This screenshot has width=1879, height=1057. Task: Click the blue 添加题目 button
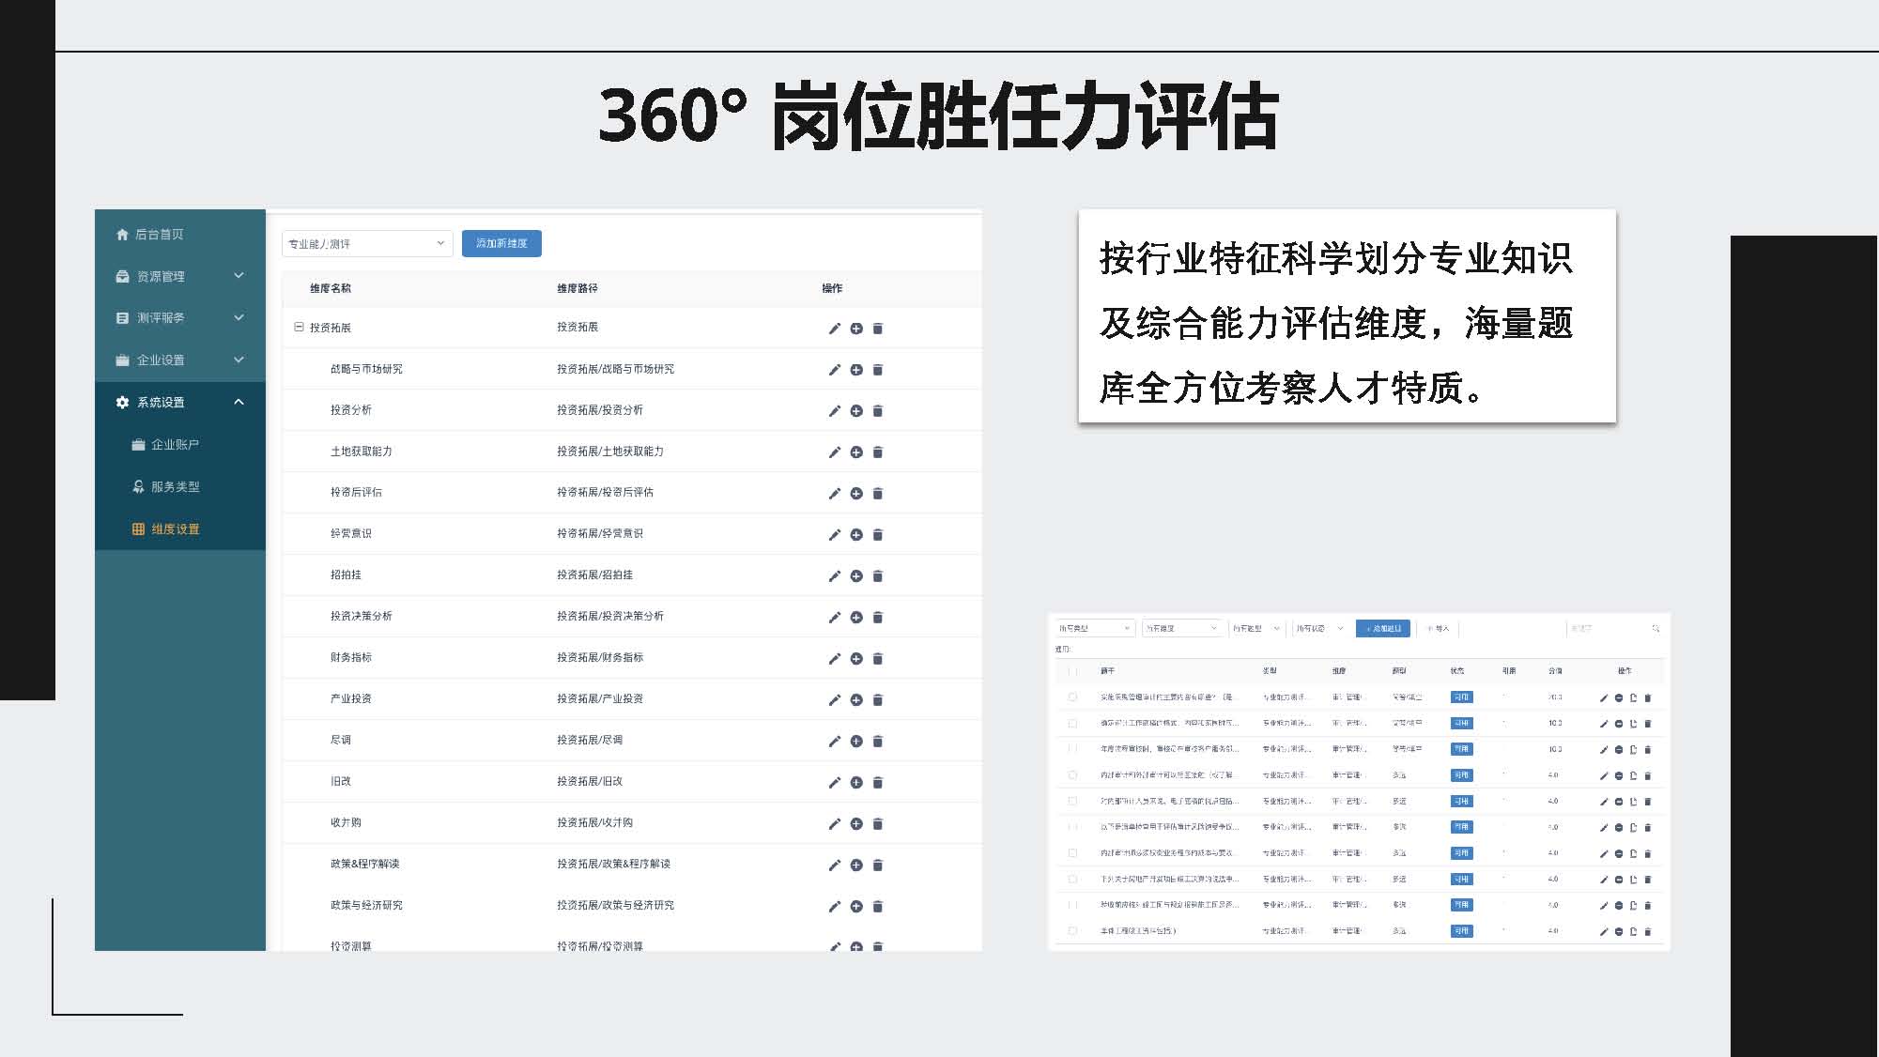(x=1383, y=628)
